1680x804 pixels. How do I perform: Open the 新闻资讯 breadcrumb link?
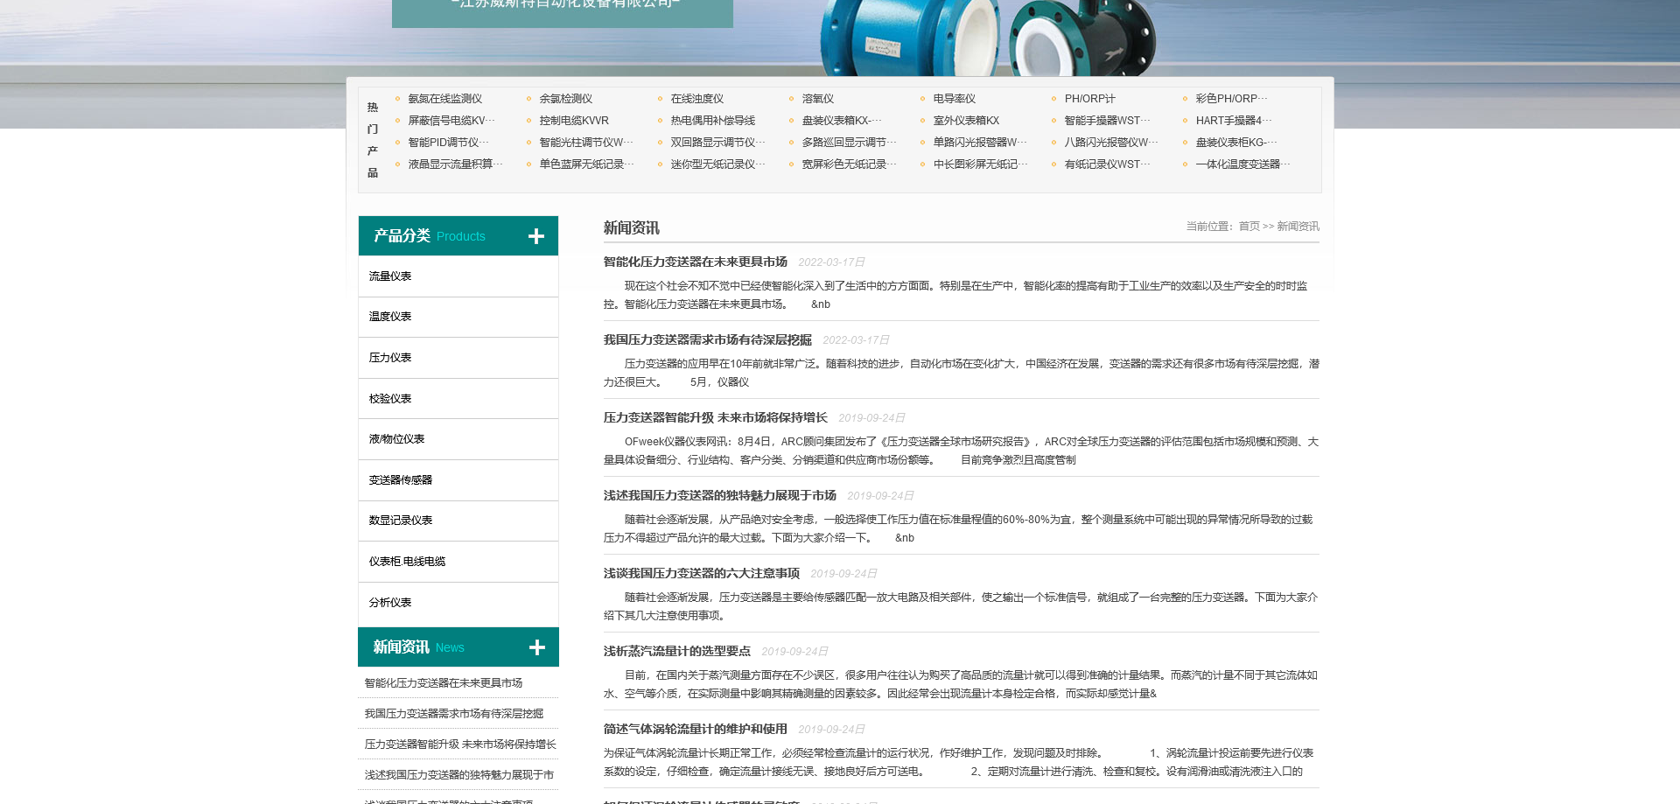1298,226
